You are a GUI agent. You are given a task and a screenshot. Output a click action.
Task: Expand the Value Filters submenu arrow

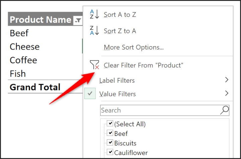(227, 93)
